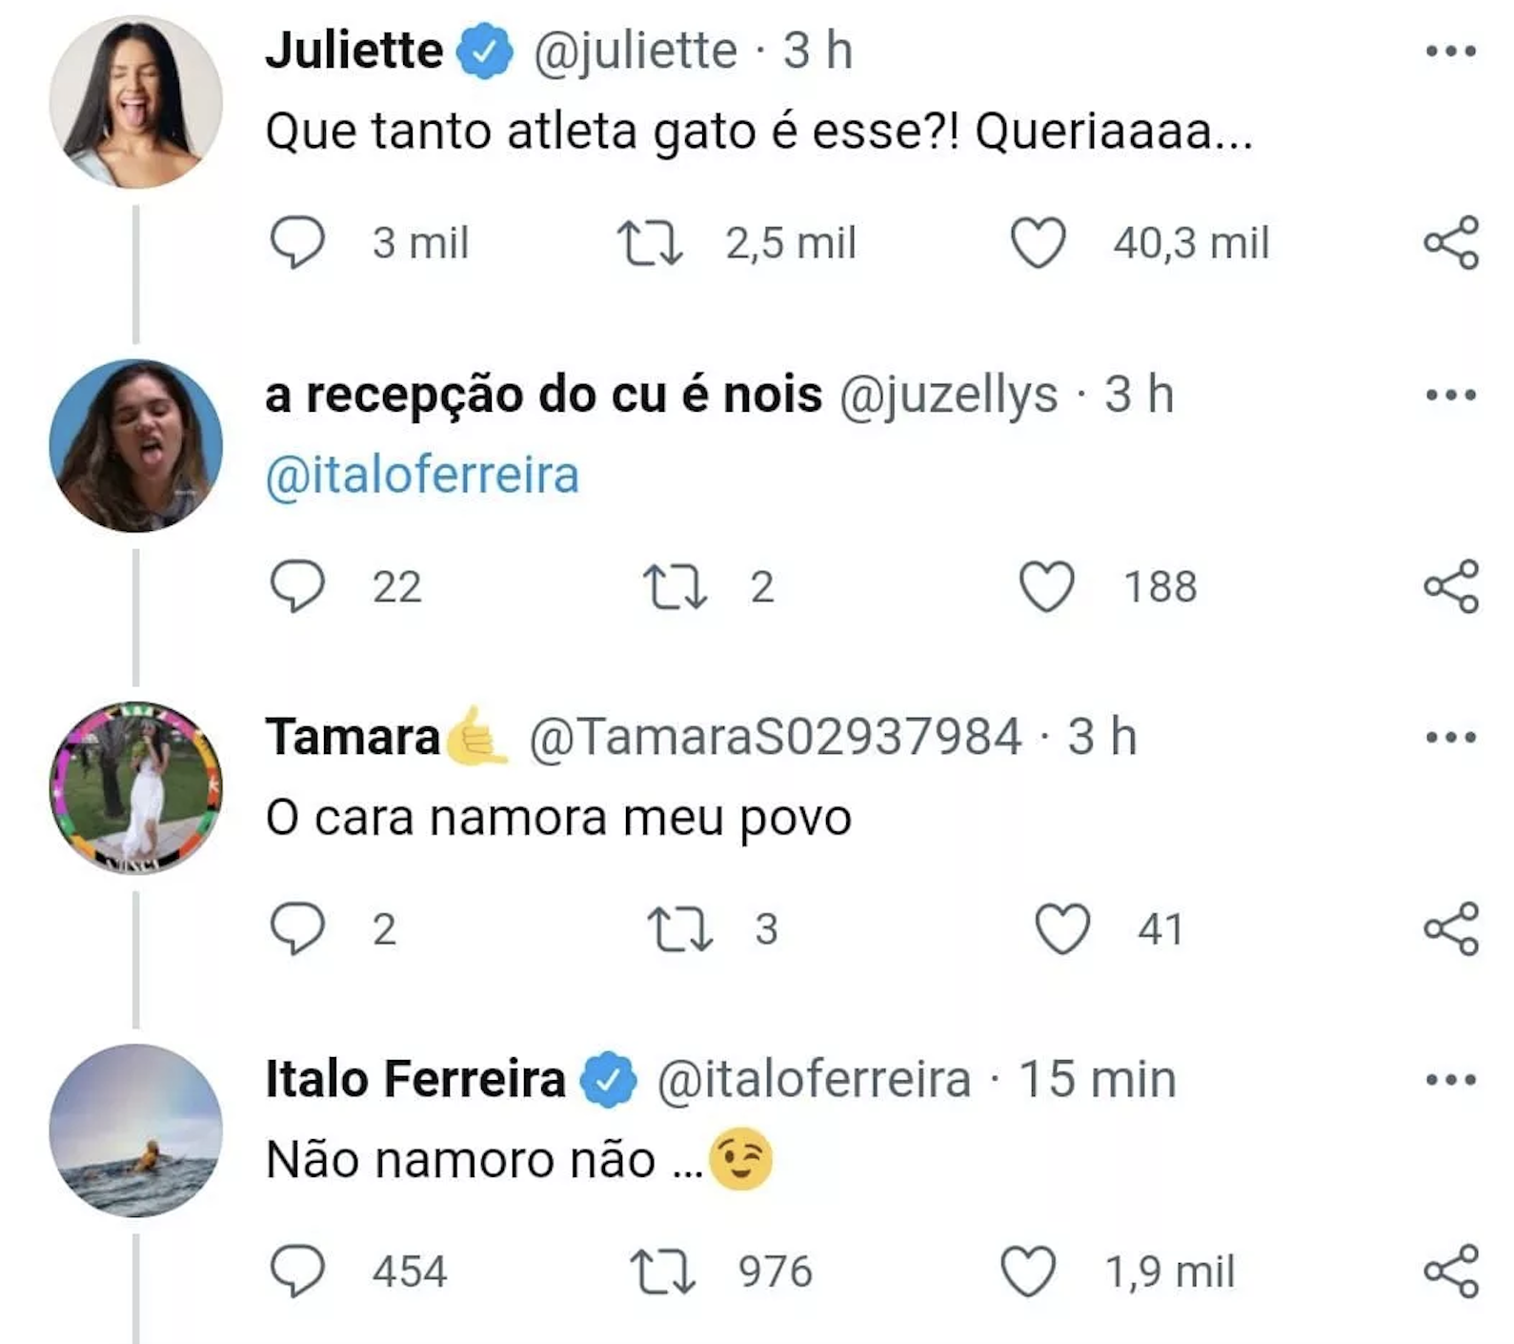Like Tamara's reply with 41 likes

coord(1062,929)
